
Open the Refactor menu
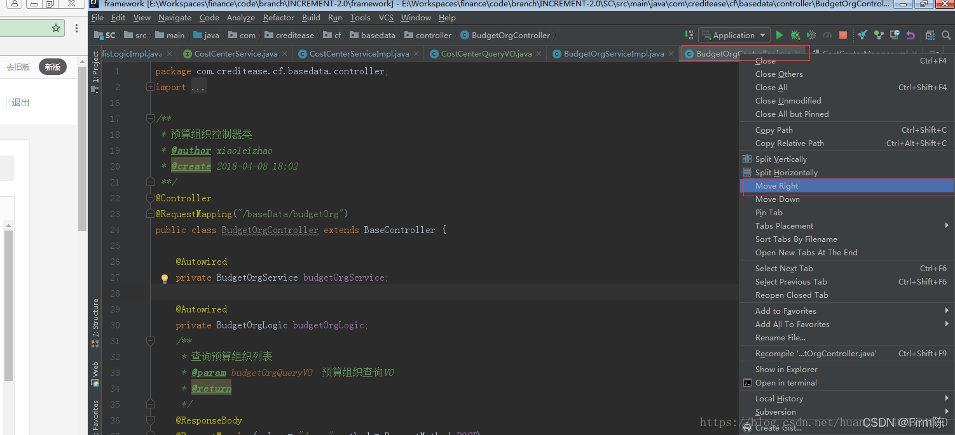(278, 18)
